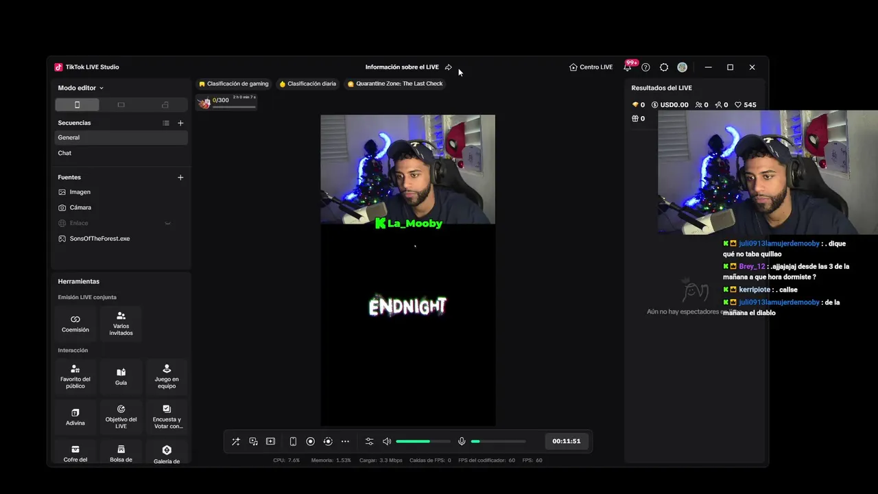This screenshot has width=878, height=494.
Task: Open the Bolsa de tool
Action: click(121, 453)
